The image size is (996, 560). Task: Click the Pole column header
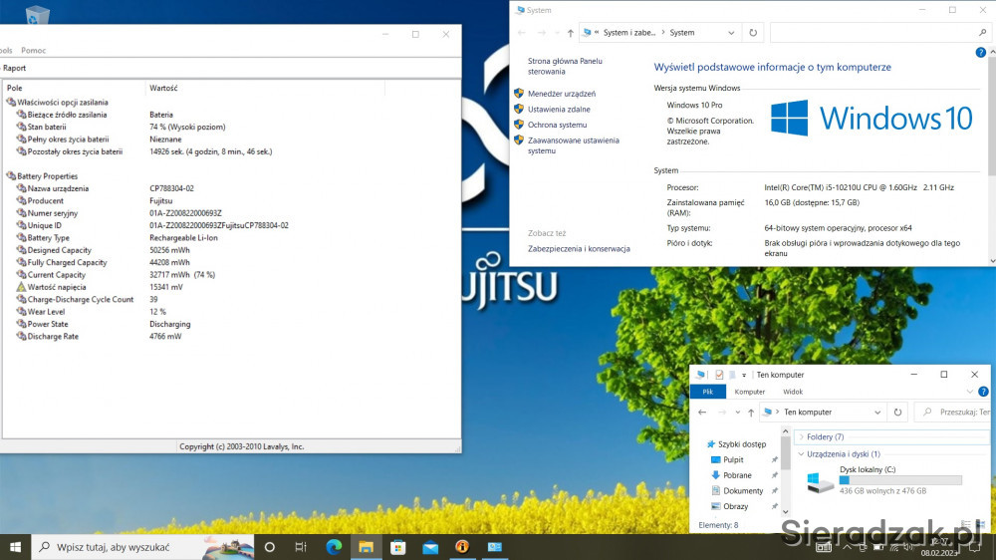pos(74,88)
